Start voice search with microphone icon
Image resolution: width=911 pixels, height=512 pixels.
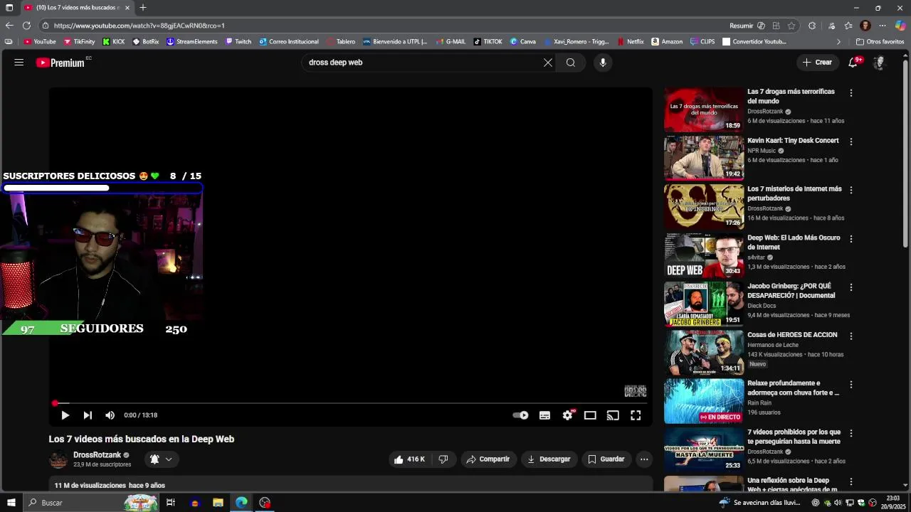click(x=603, y=63)
